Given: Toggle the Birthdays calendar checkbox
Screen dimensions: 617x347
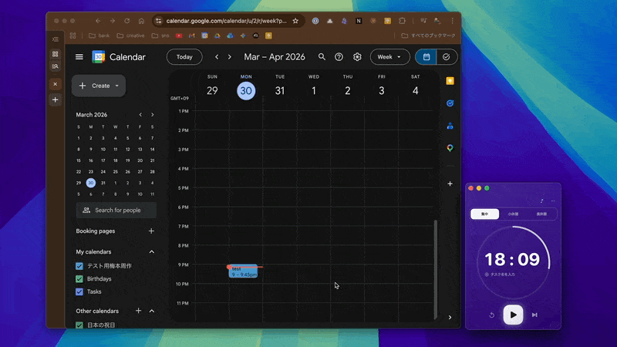Looking at the screenshot, I should (79, 279).
